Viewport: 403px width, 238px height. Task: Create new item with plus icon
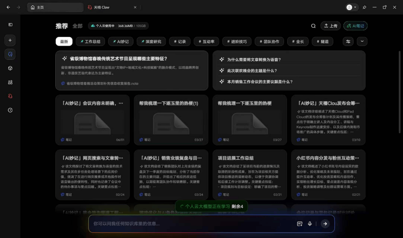pyautogui.click(x=10, y=40)
